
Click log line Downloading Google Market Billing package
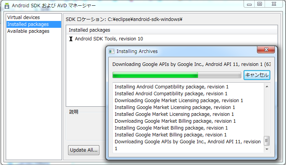175,121
